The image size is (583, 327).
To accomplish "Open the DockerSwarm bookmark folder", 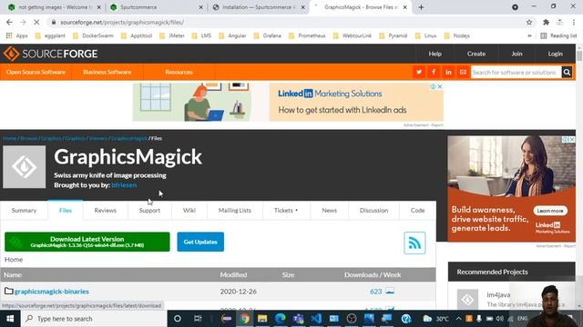I will coord(94,35).
